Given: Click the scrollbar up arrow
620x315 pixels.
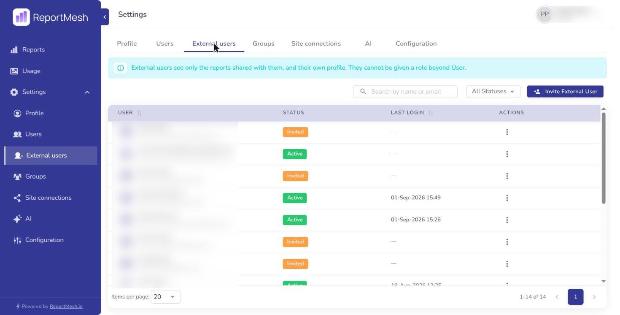Looking at the screenshot, I should coord(604,109).
